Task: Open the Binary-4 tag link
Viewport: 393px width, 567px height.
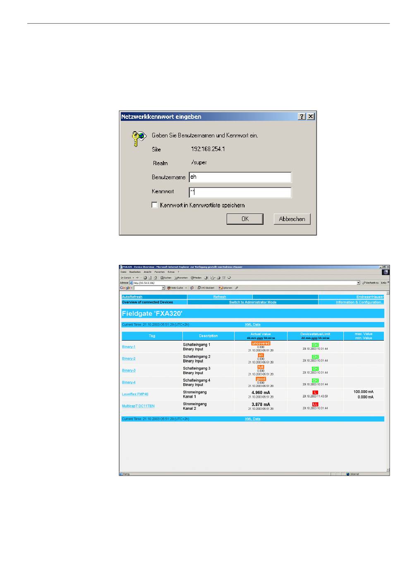Action: point(129,382)
